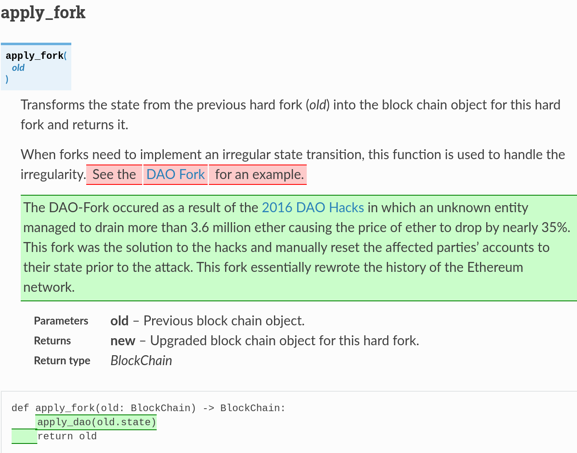Click the Return type field label
Screen dimensions: 577x453
click(x=62, y=361)
